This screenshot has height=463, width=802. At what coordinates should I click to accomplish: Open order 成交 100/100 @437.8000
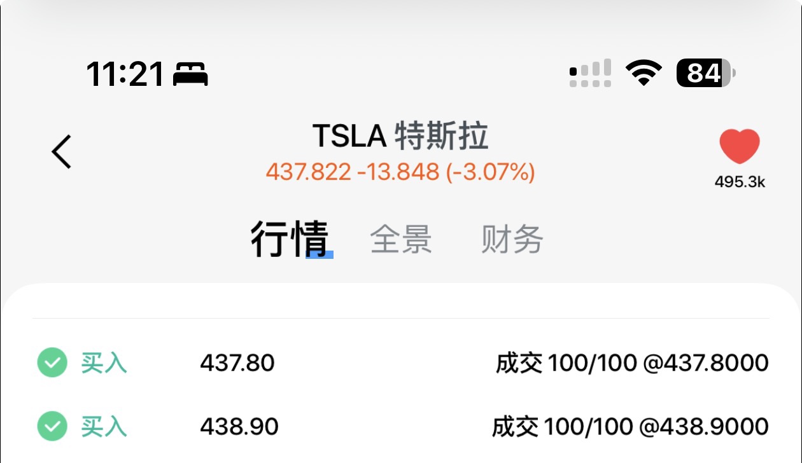click(632, 363)
